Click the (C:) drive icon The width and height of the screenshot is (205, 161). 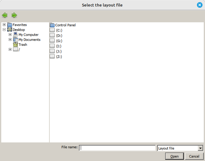52,30
